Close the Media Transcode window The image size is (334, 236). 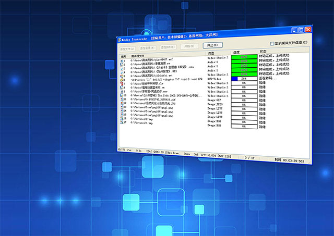click(x=308, y=29)
